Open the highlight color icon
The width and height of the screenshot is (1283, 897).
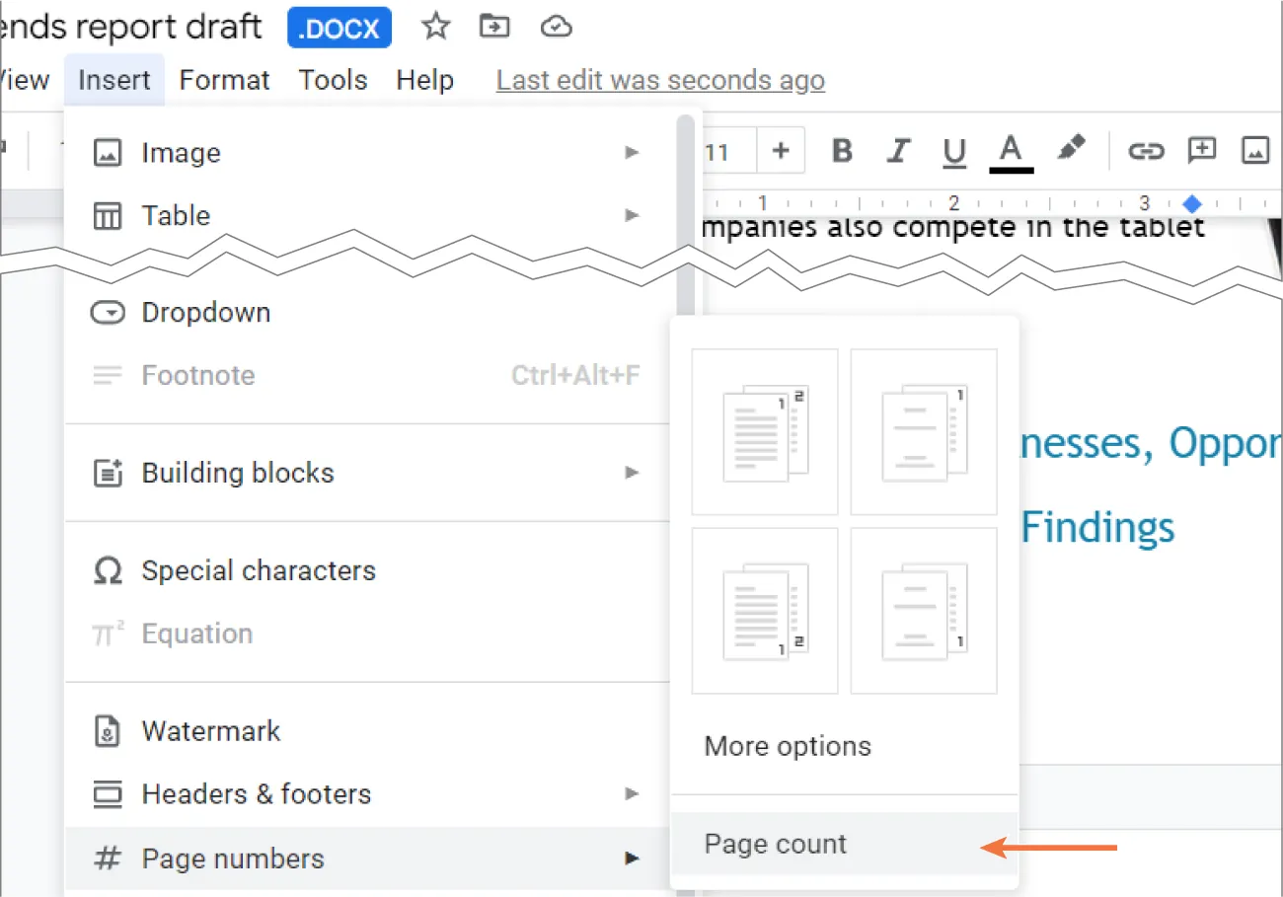point(1072,150)
